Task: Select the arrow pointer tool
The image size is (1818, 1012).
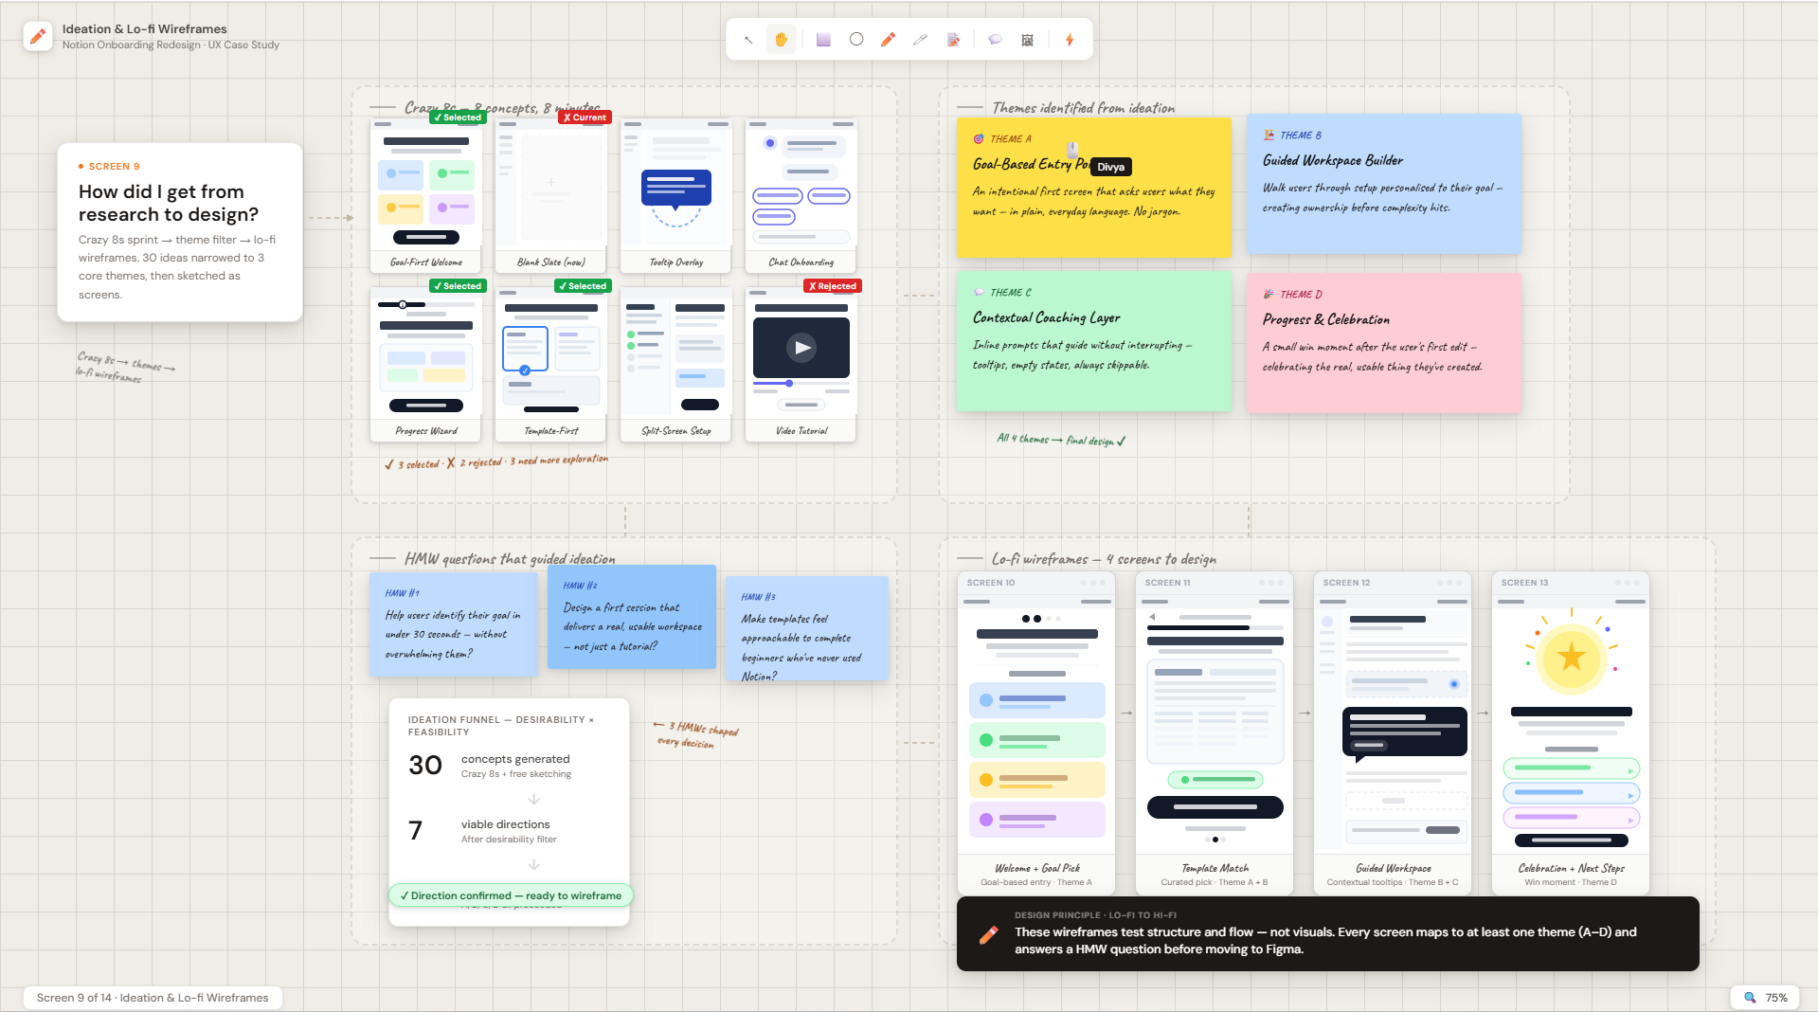Action: tap(748, 40)
